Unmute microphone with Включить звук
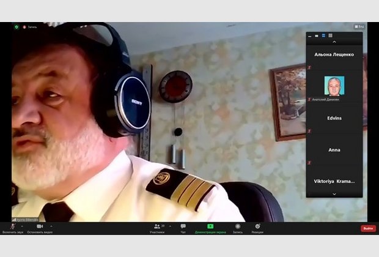This screenshot has width=379, height=257. pyautogui.click(x=13, y=228)
